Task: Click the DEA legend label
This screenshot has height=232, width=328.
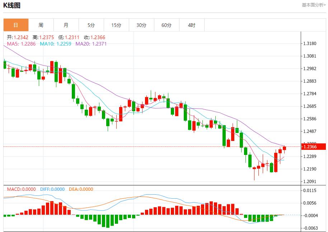Action: (x=81, y=189)
